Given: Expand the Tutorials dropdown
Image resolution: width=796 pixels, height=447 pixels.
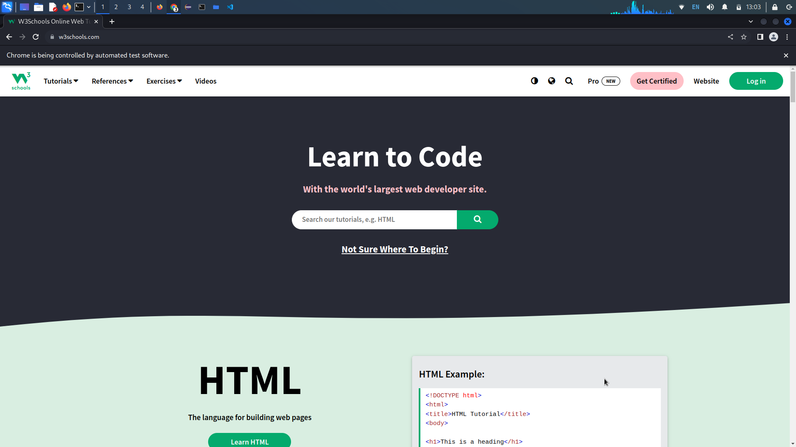Looking at the screenshot, I should point(61,81).
